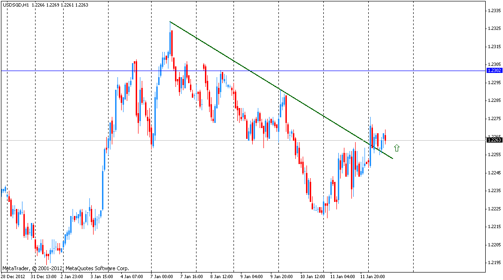
Task: Click the 1.2215 price axis label
Action: pyautogui.click(x=494, y=227)
